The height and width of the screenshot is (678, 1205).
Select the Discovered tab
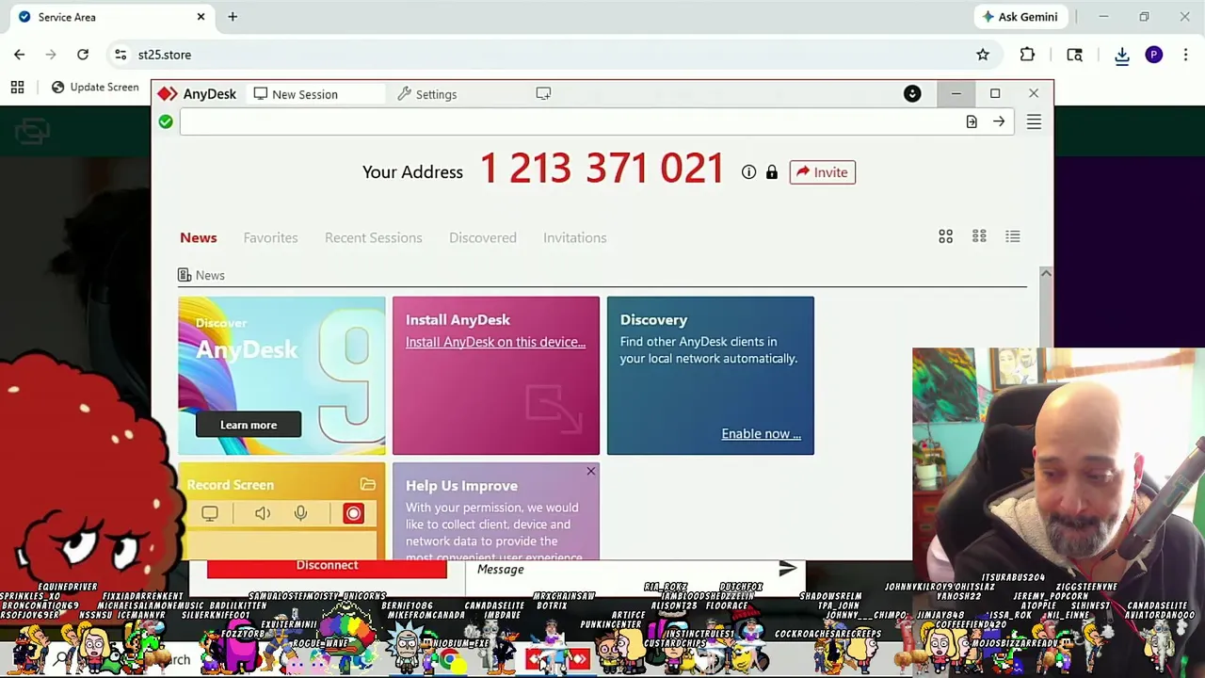point(483,237)
